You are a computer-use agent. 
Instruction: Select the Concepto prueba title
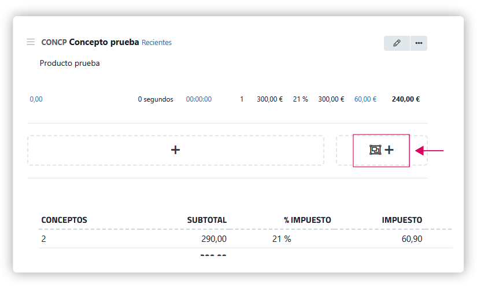(104, 42)
